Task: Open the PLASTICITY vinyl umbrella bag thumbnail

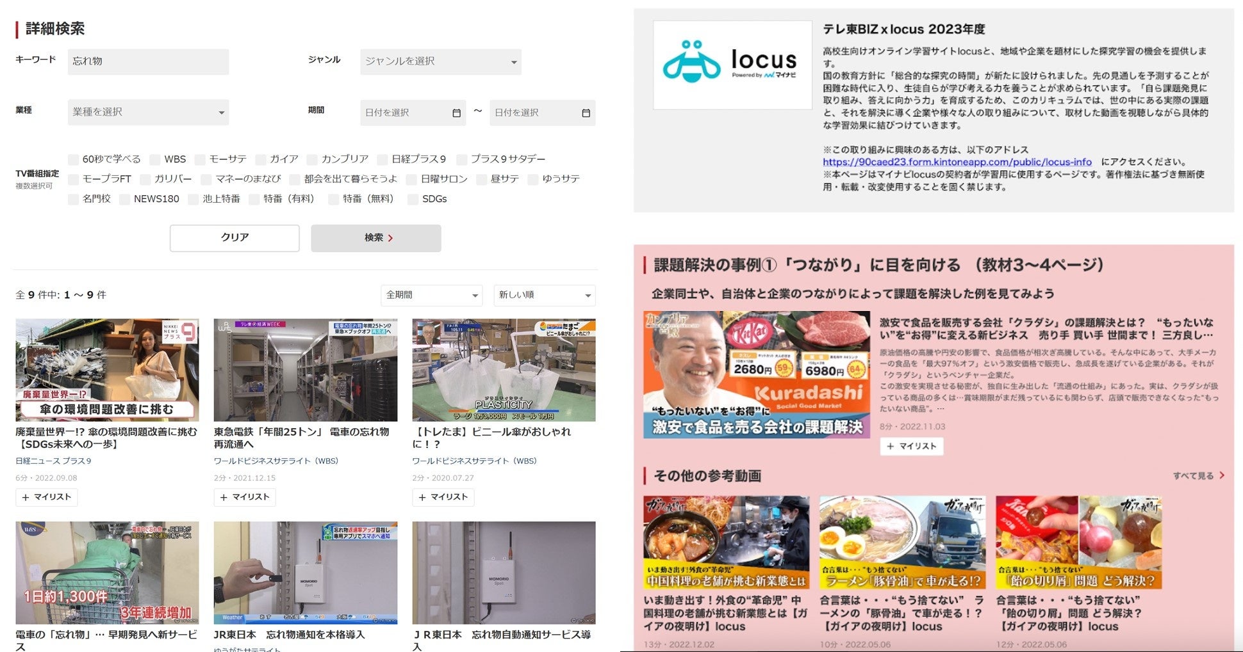Action: tap(504, 370)
